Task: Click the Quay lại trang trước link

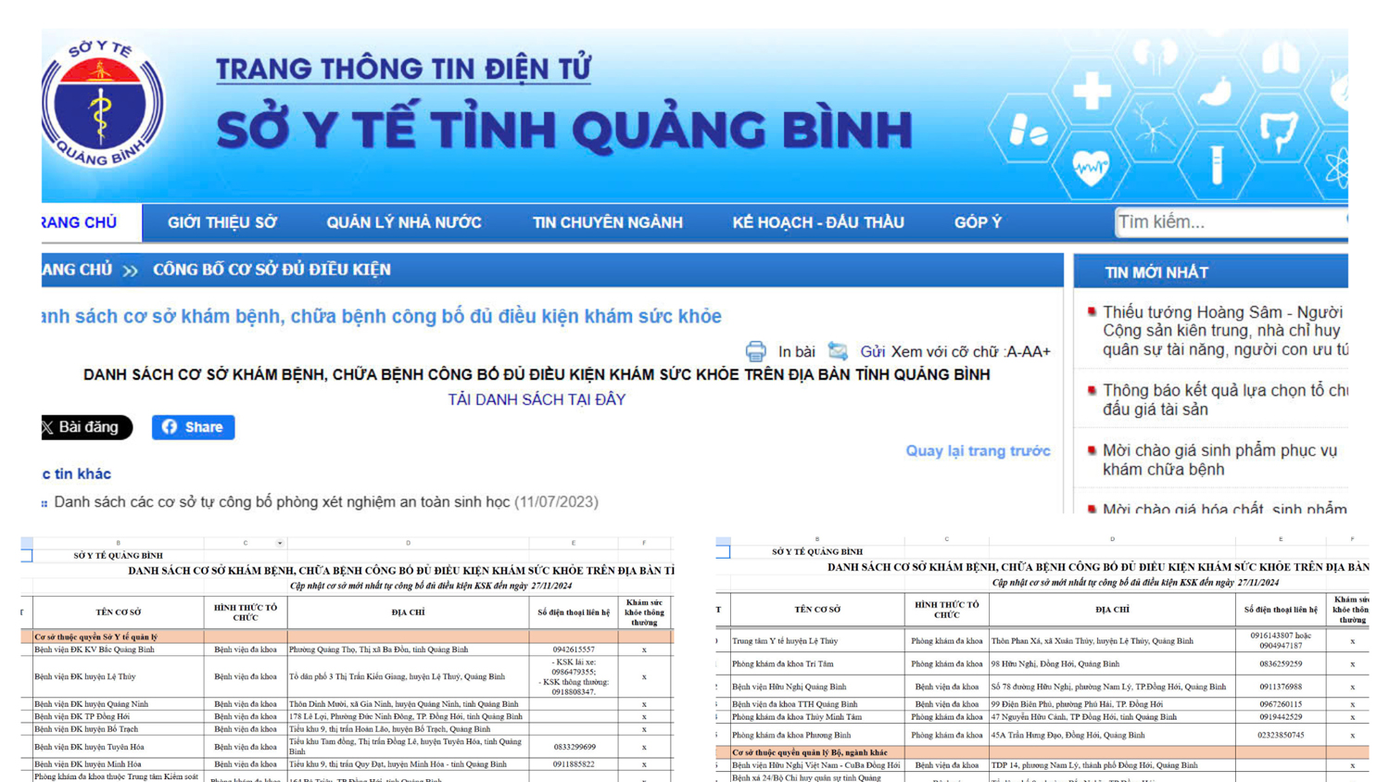Action: tap(978, 451)
